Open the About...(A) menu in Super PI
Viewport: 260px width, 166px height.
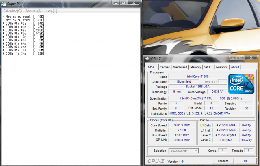point(33,11)
